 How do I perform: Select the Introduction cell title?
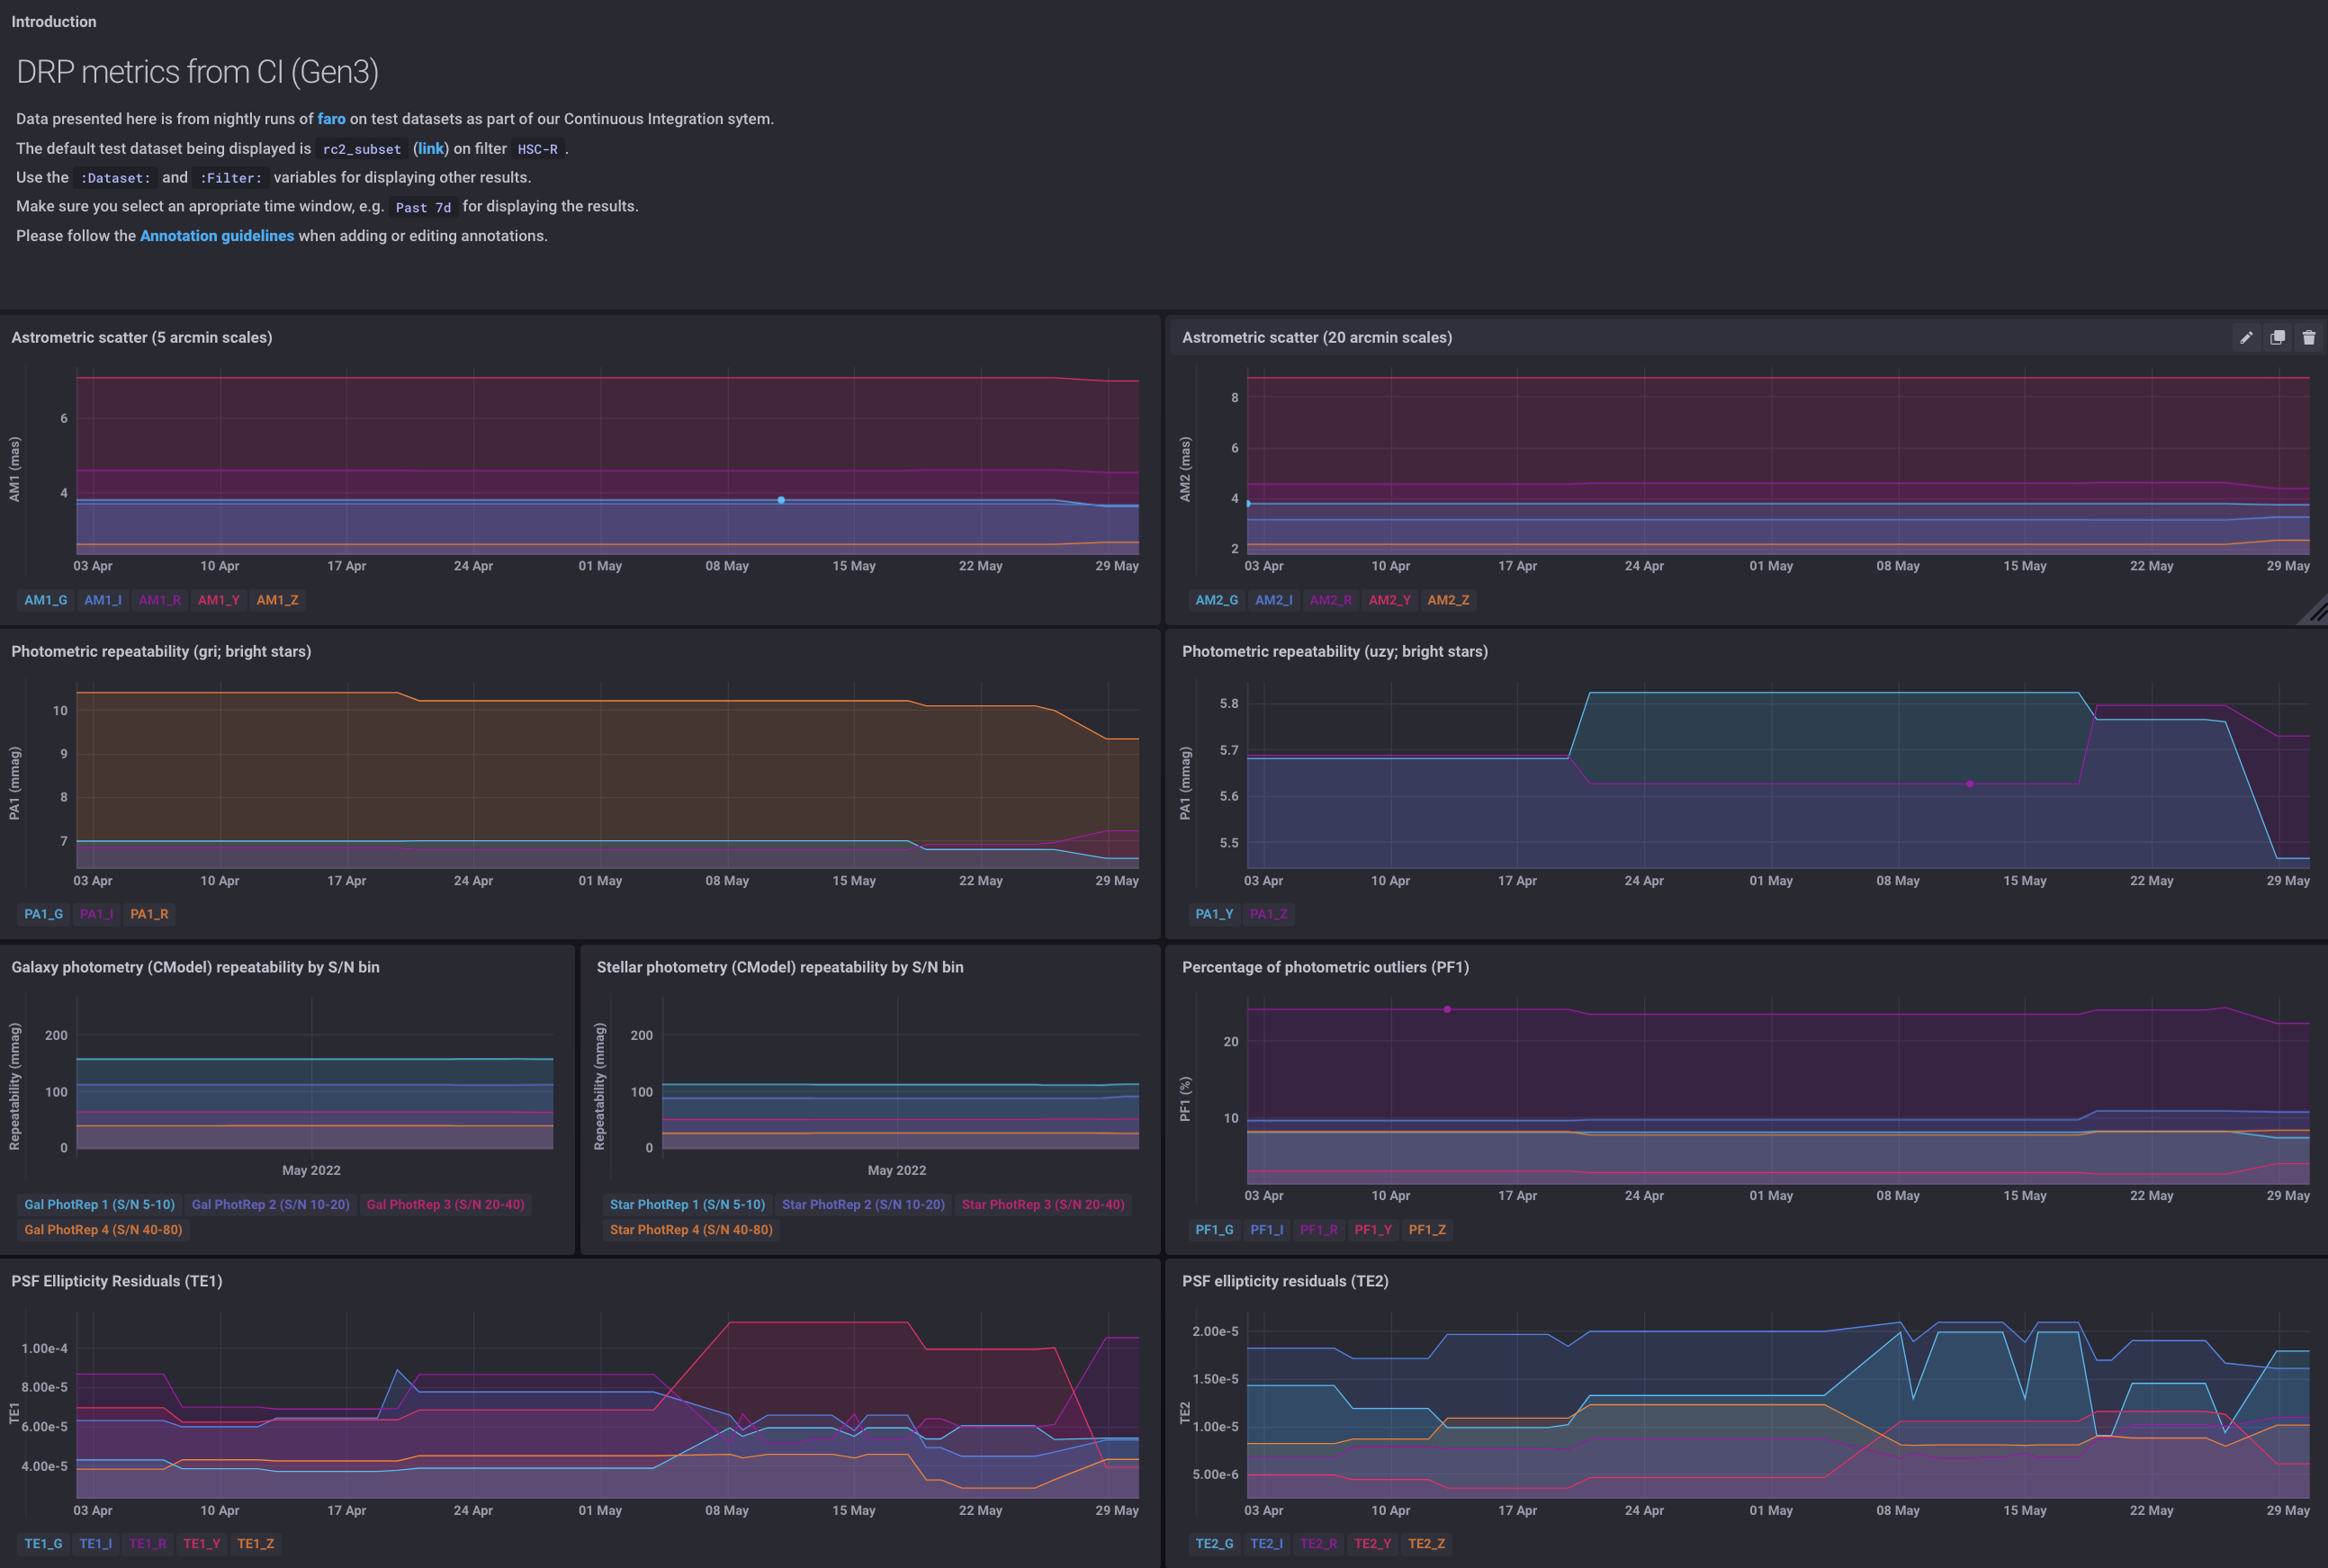tap(54, 22)
